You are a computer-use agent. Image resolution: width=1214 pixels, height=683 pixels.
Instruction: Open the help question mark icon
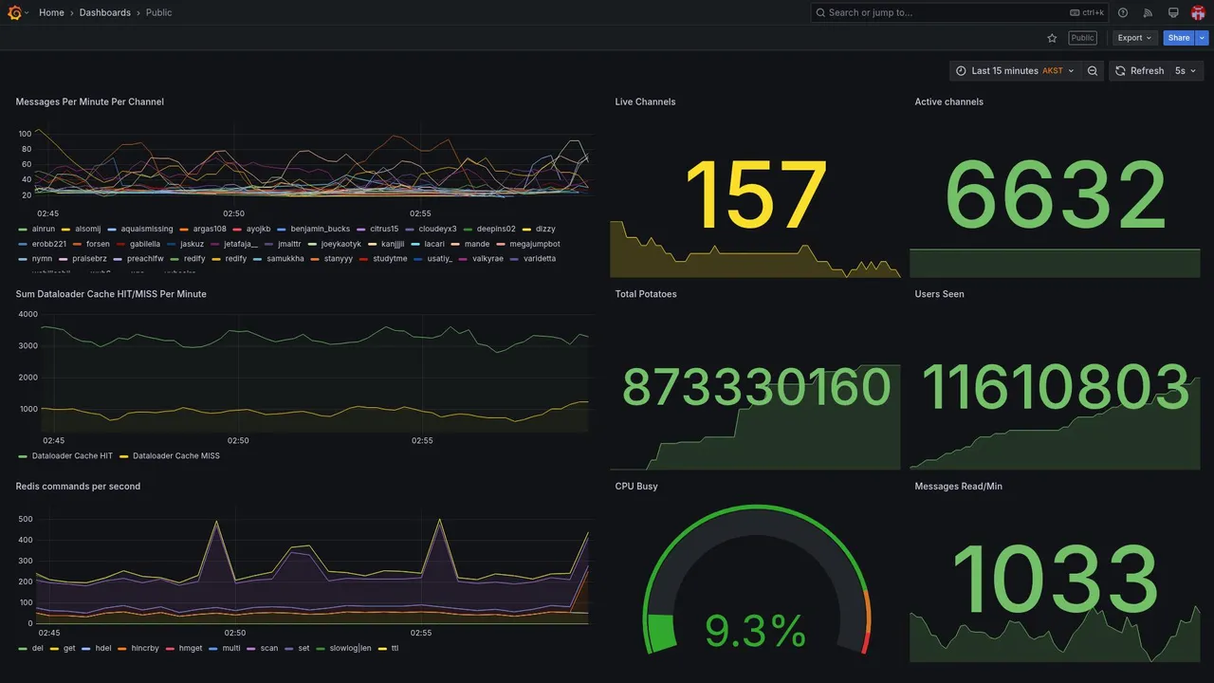pos(1123,12)
